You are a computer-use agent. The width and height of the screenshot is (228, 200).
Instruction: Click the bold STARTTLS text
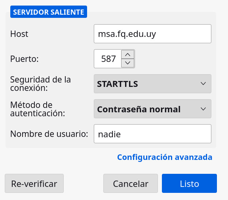coord(117,84)
